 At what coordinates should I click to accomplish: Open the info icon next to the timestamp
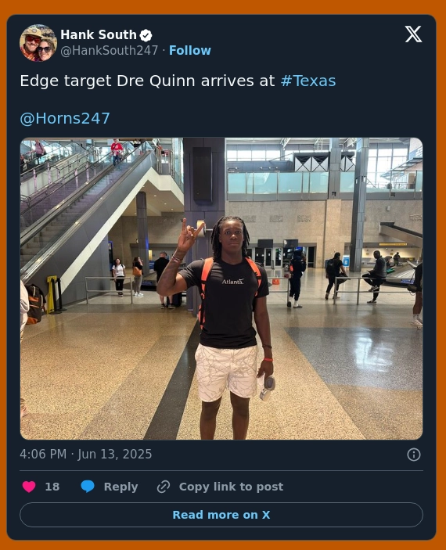[414, 455]
